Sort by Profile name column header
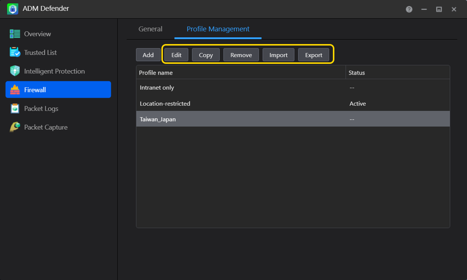Viewport: 467px width, 280px height. click(x=241, y=72)
